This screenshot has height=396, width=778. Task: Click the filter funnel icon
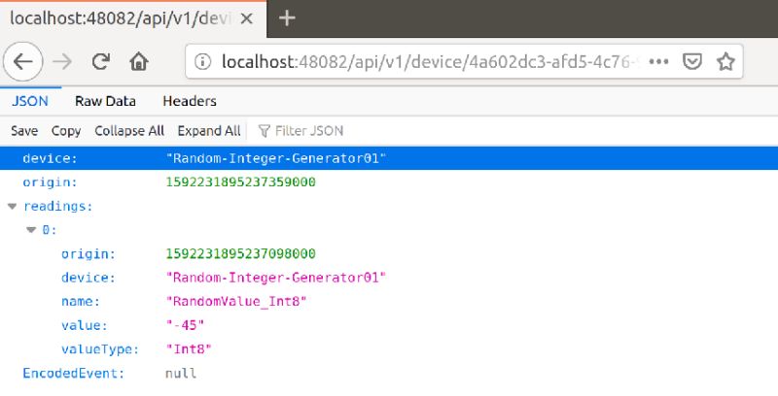pyautogui.click(x=264, y=131)
